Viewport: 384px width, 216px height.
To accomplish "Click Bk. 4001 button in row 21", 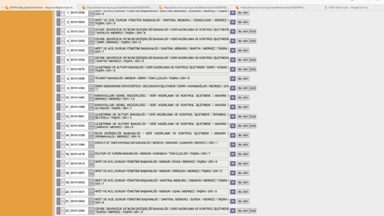I will click(243, 201).
